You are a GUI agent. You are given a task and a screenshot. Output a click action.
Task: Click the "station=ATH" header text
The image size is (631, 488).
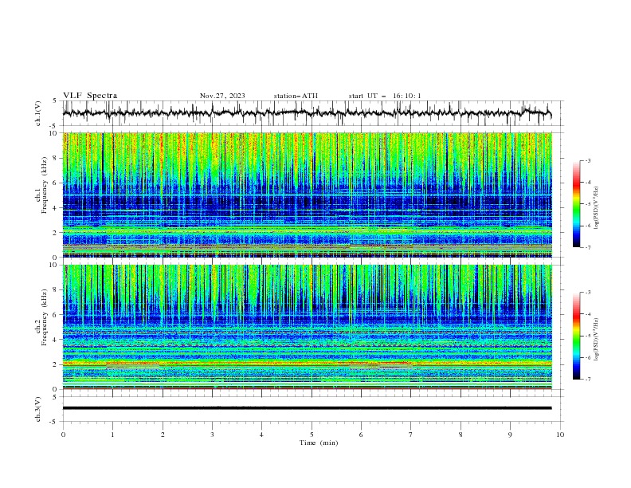tap(296, 96)
